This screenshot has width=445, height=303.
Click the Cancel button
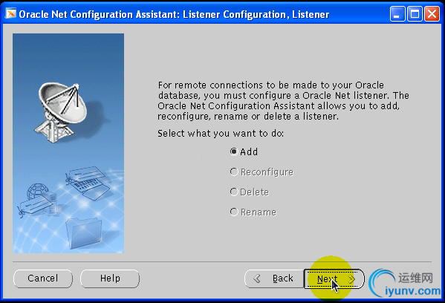43,278
